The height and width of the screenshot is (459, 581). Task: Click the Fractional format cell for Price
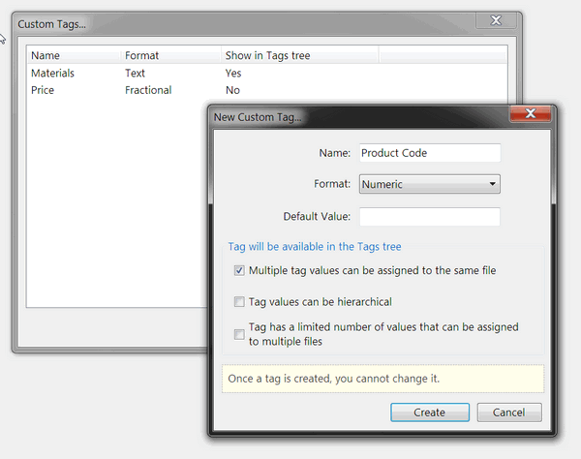(148, 90)
